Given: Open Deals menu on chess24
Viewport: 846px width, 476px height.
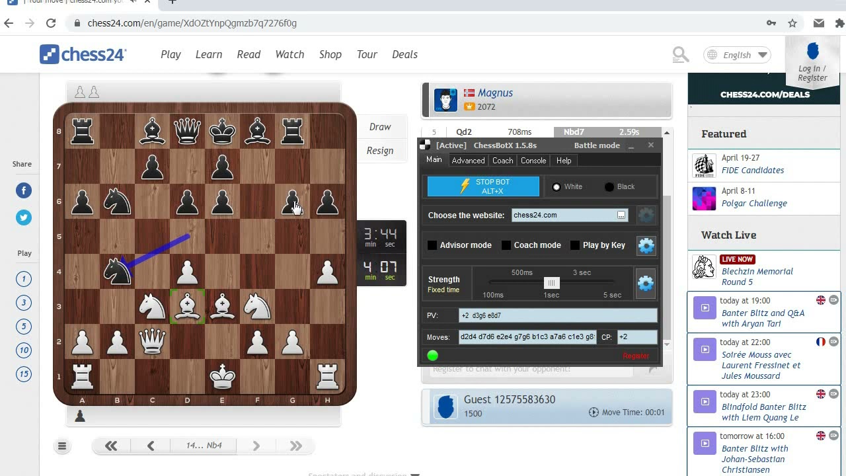Looking at the screenshot, I should pos(404,54).
